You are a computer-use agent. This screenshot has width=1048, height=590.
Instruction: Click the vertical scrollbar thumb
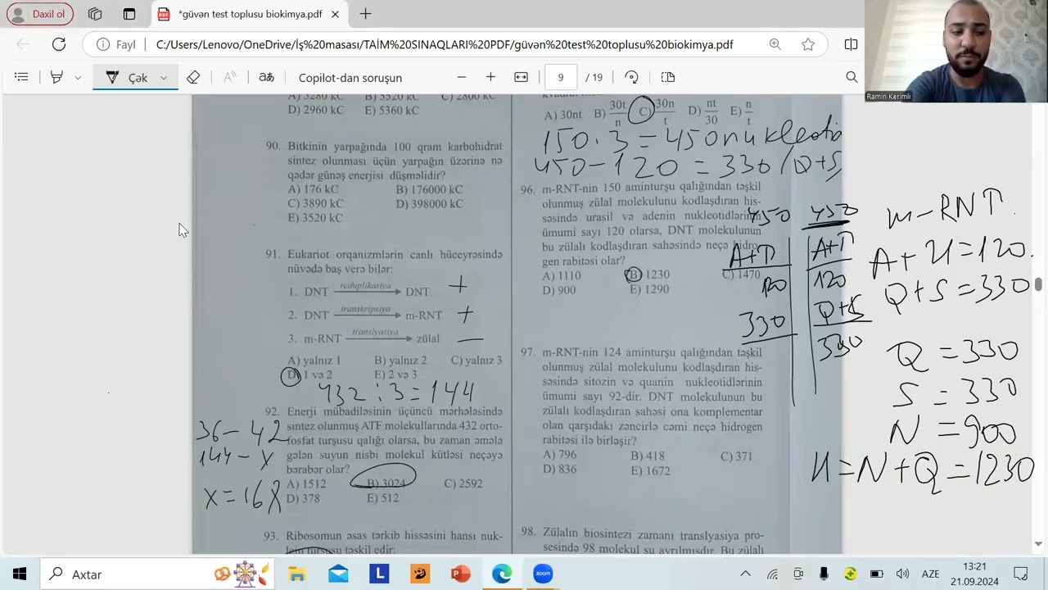click(1039, 284)
